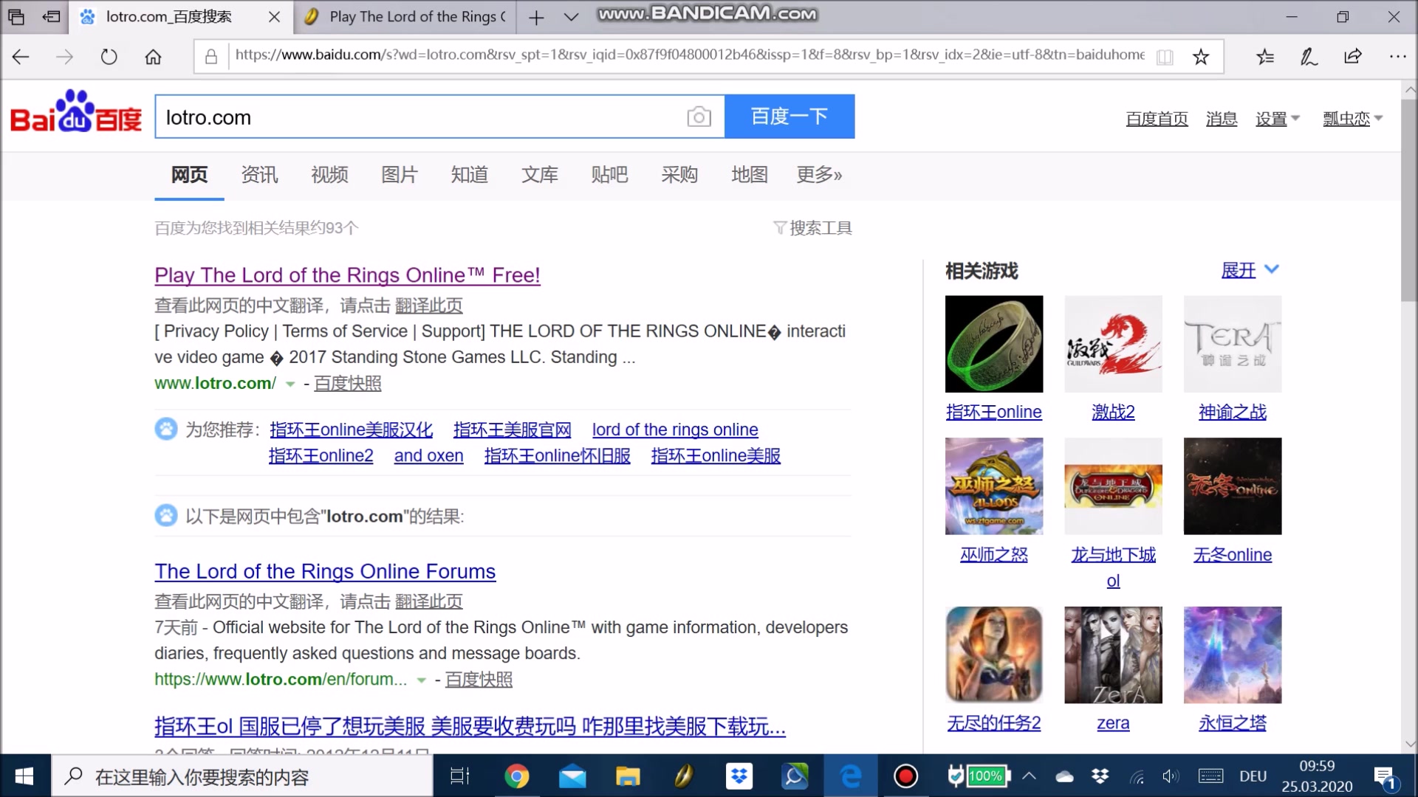Image resolution: width=1418 pixels, height=797 pixels.
Task: Click the DEU input language indicator
Action: [x=1253, y=776]
